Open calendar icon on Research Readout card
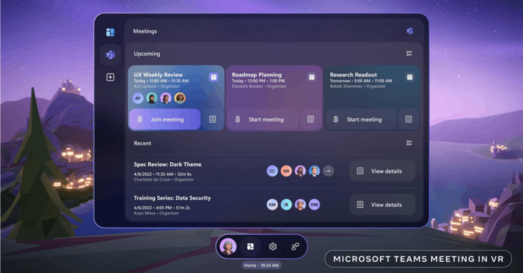 click(x=409, y=77)
